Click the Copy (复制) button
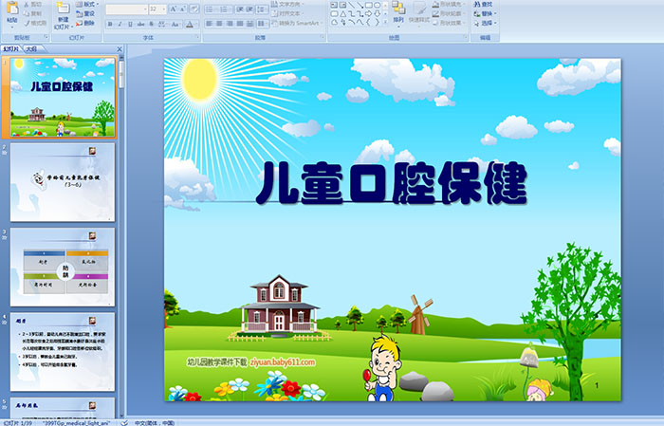 [33, 13]
